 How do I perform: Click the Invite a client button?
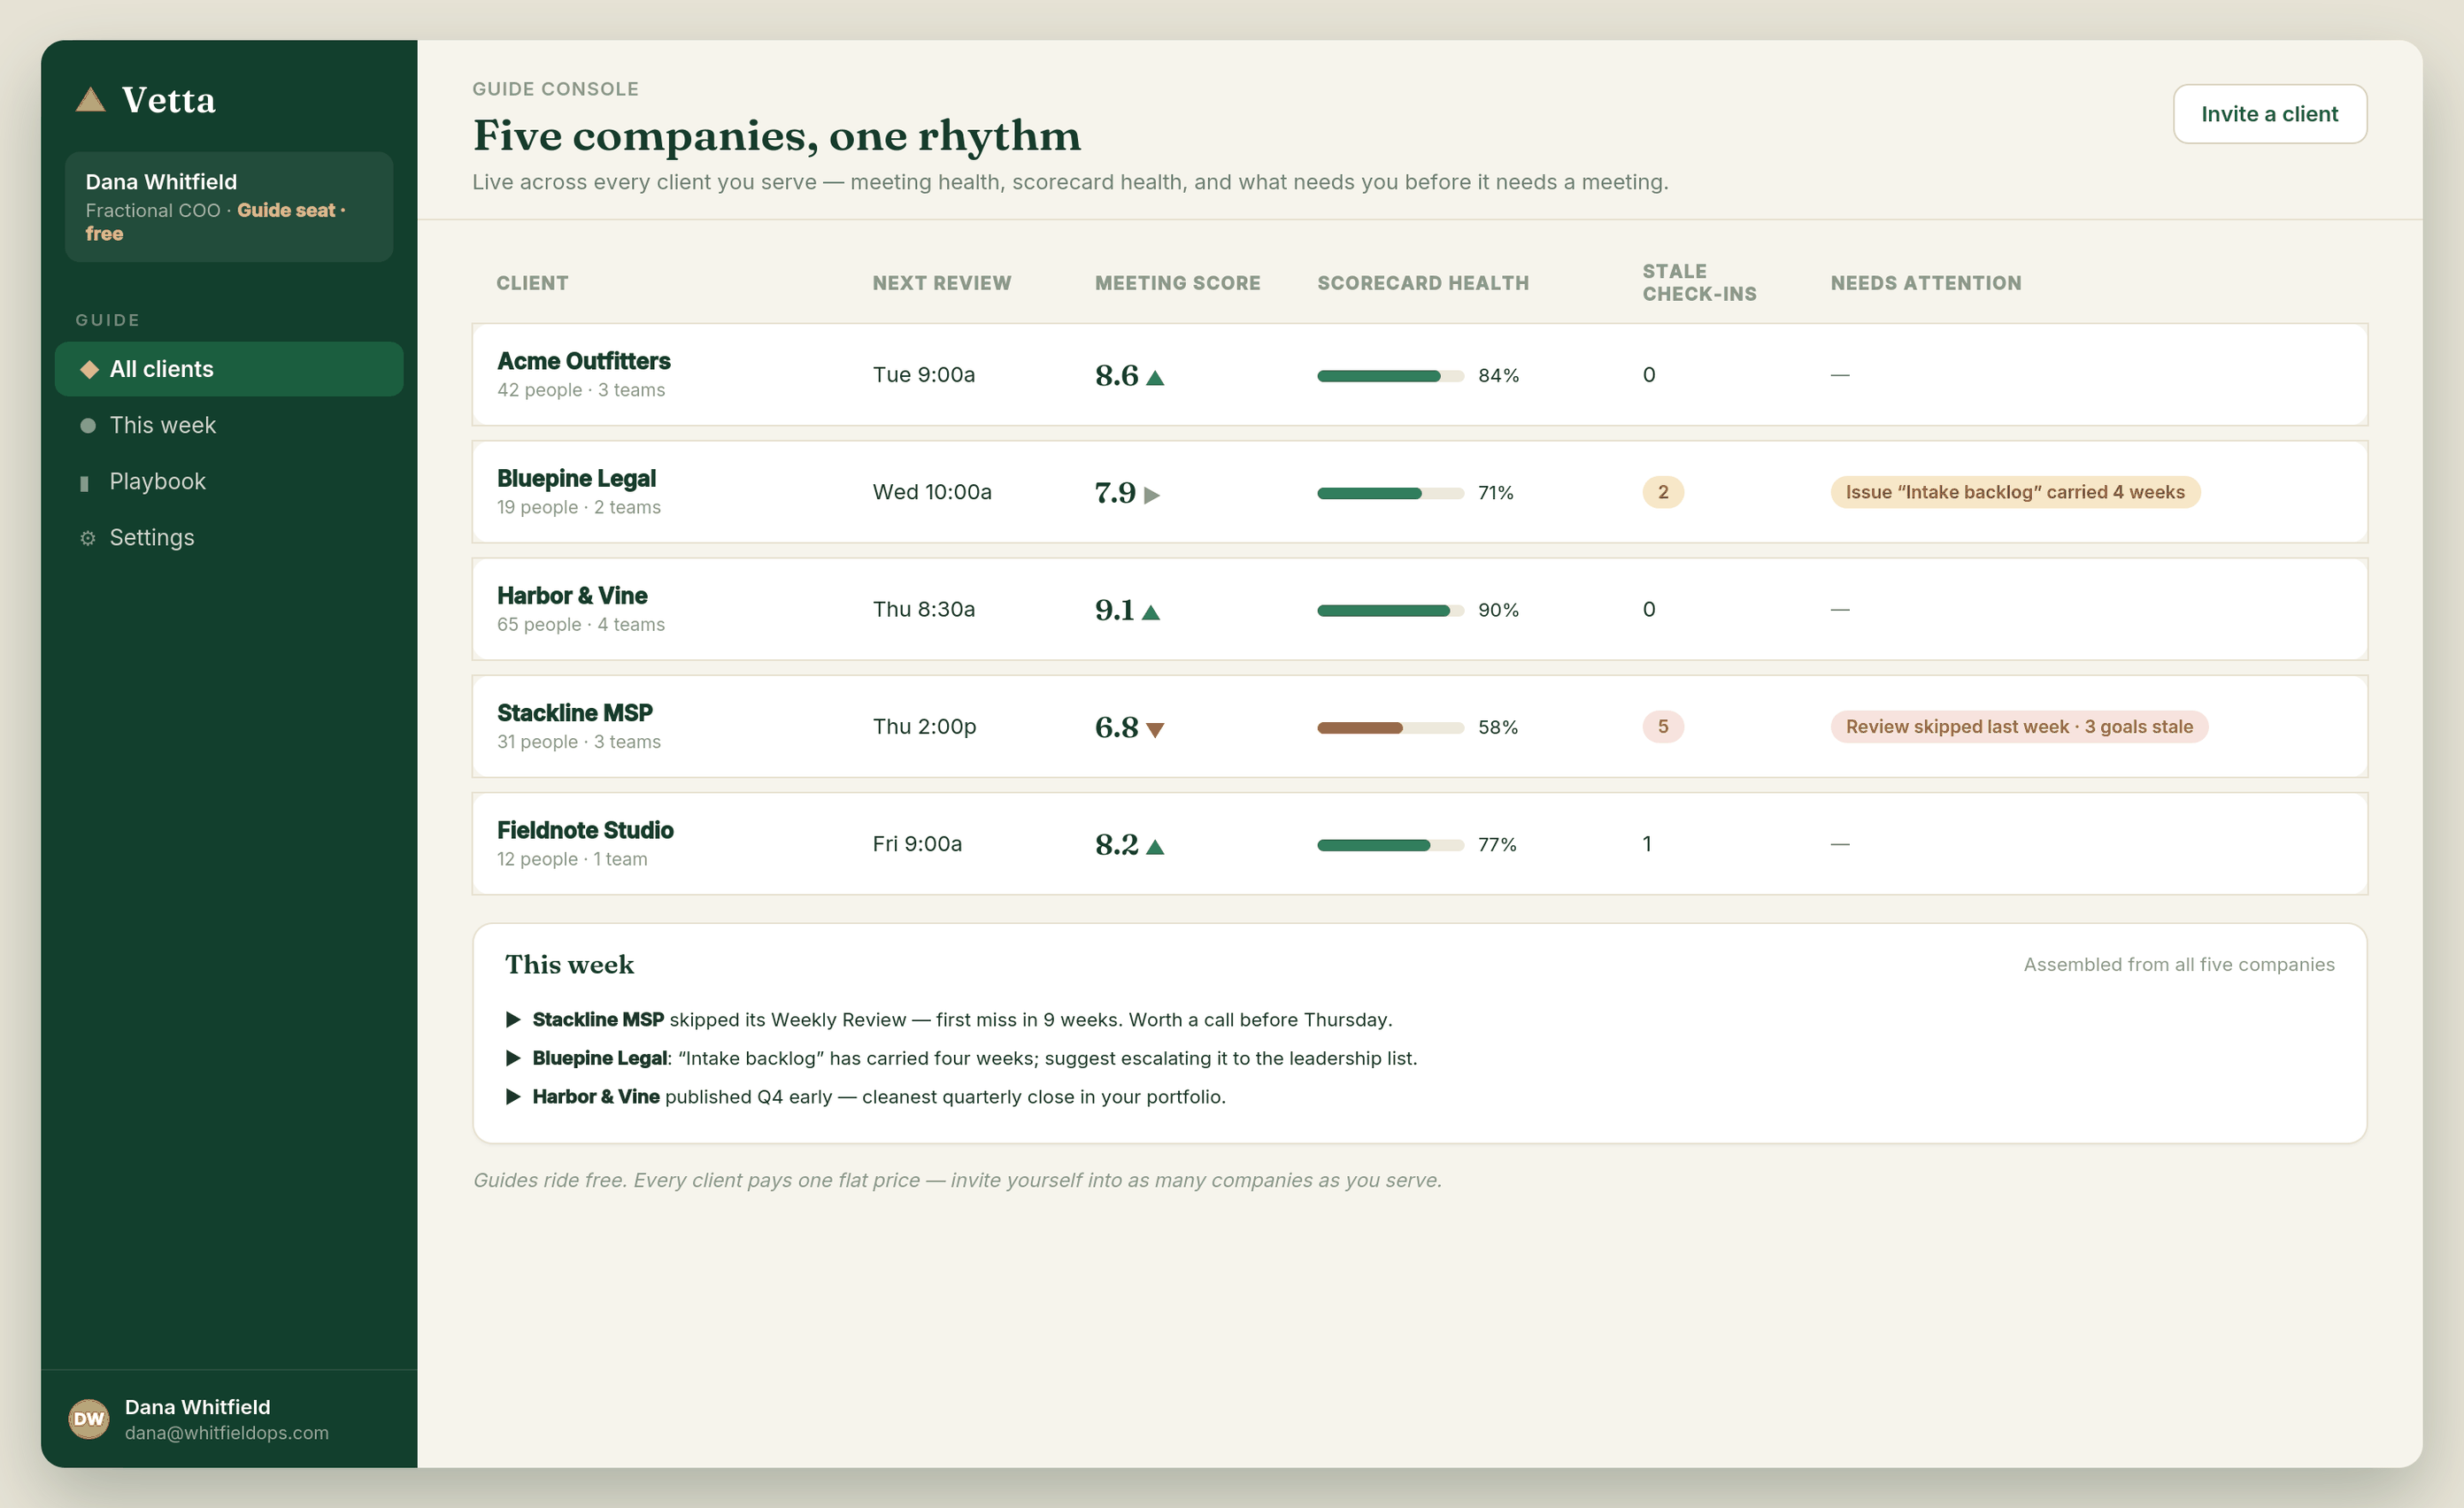2269,114
